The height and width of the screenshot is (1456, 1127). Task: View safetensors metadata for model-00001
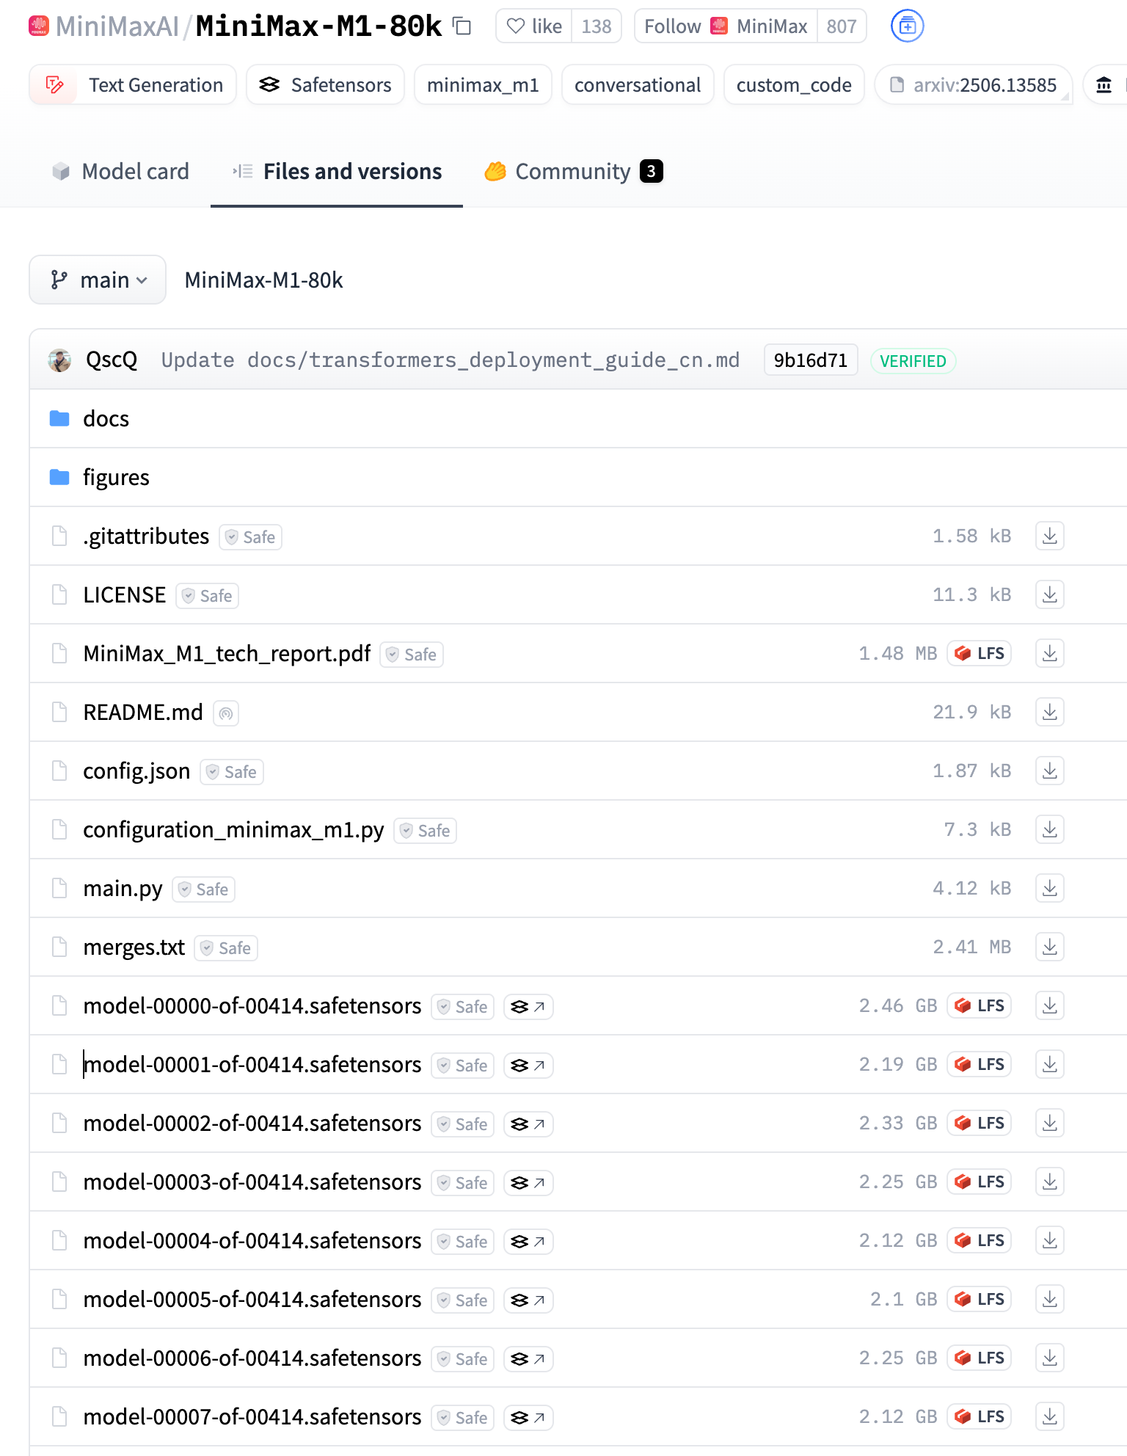click(x=528, y=1065)
